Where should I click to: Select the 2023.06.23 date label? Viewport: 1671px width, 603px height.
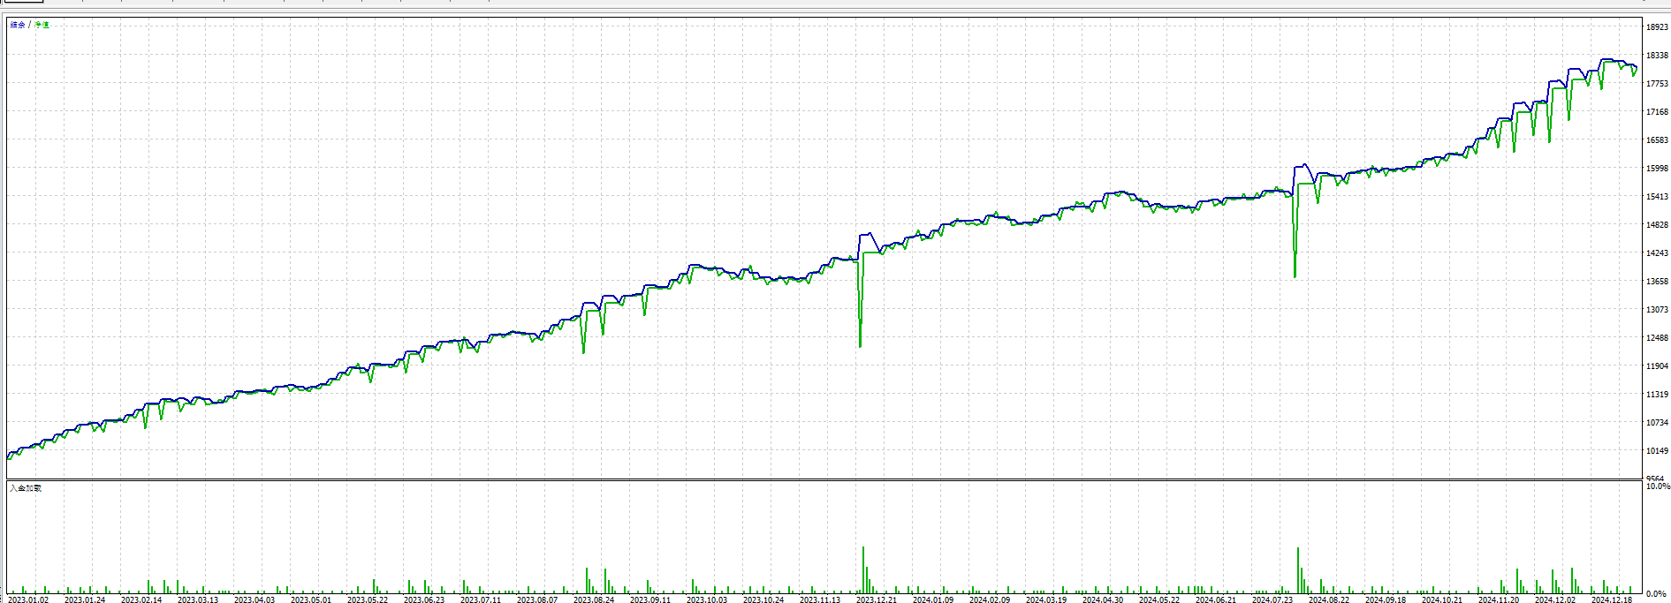(x=424, y=599)
